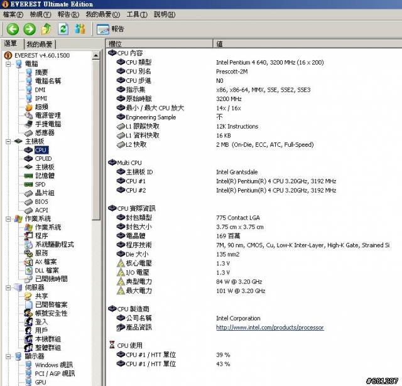Image resolution: width=402 pixels, height=386 pixels.
Task: Click the green Forward arrow toolbar icon
Action: coord(30,29)
